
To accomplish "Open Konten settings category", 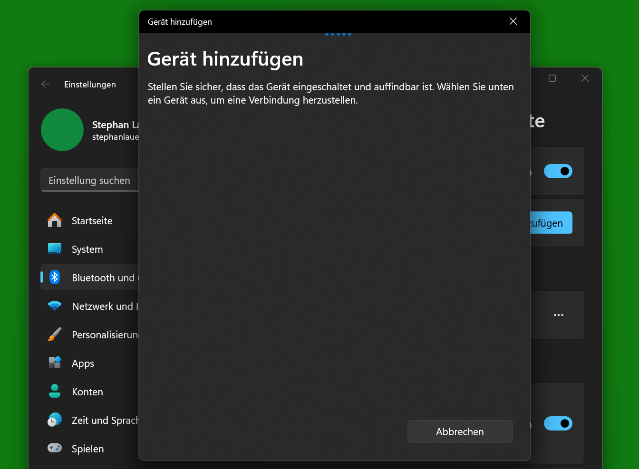I will tap(90, 392).
